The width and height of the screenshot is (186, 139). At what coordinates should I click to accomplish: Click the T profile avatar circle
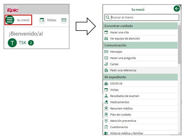pos(12,43)
